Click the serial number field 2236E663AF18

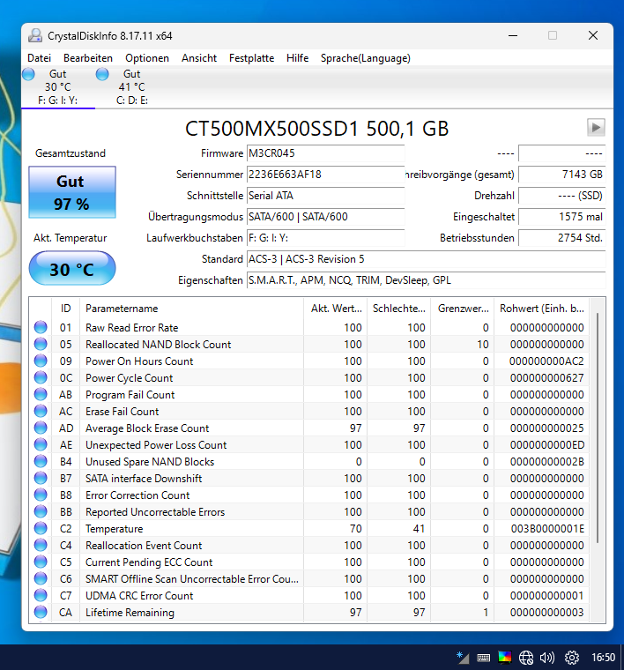tap(325, 175)
